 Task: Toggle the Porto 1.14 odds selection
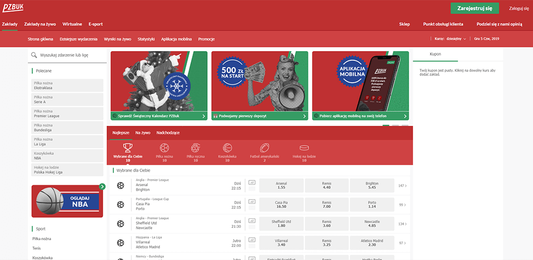click(372, 204)
